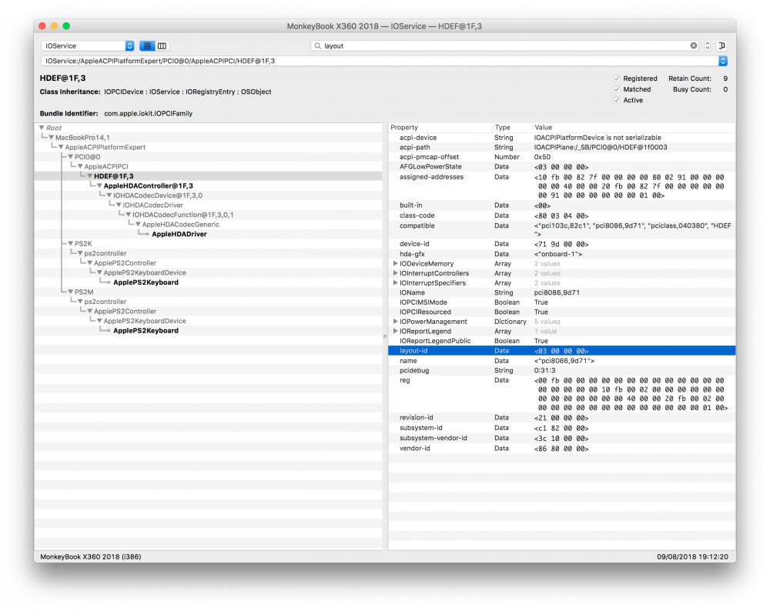
Task: Select AppleHDAController@1F,3 in tree
Action: 148,185
